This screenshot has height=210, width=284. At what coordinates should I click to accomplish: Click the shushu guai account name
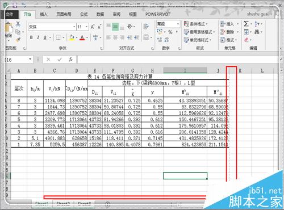pyautogui.click(x=257, y=14)
